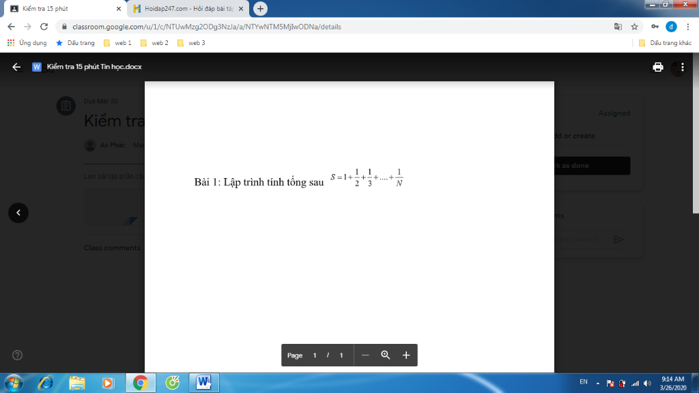The width and height of the screenshot is (699, 393).
Task: Open help via the question mark icon
Action: [17, 355]
